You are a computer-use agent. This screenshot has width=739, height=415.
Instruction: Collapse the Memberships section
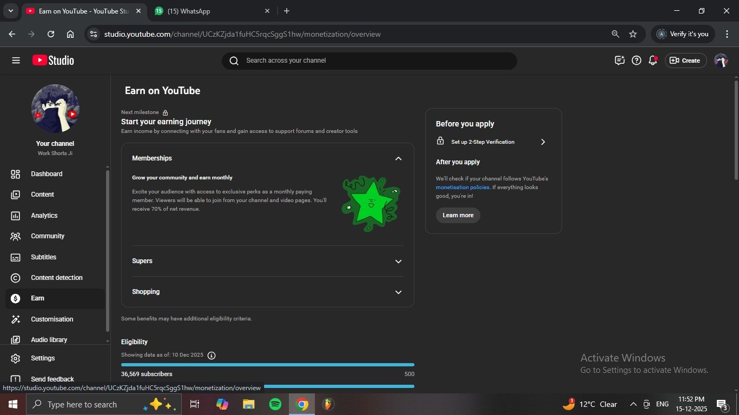pos(398,158)
